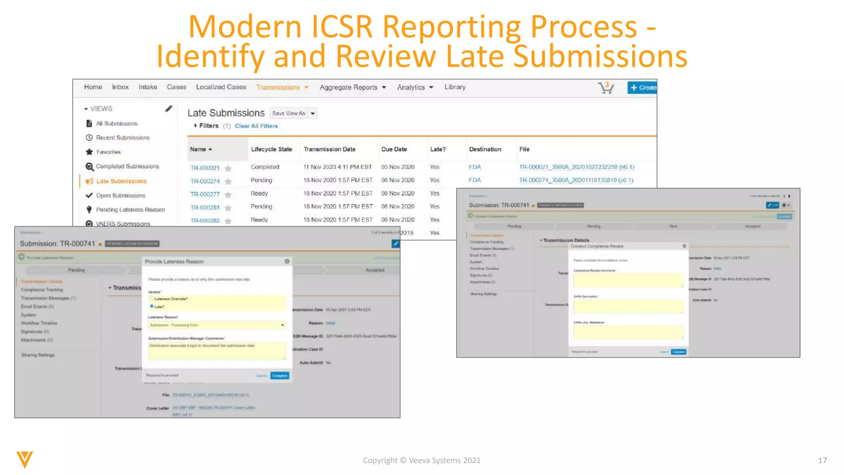This screenshot has width=844, height=475.
Task: Click lightbulb icon for Pending Lateness Reason
Action: click(89, 209)
